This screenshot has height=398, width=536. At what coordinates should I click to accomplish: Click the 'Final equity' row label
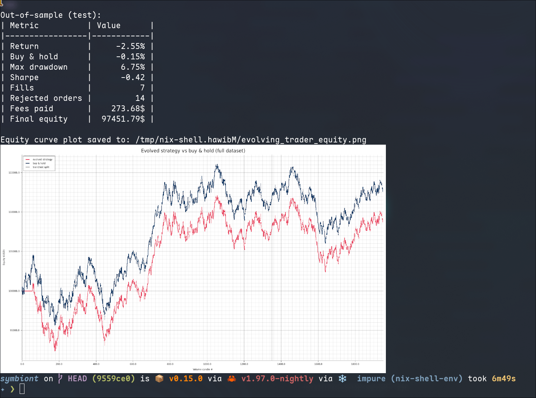pos(39,119)
